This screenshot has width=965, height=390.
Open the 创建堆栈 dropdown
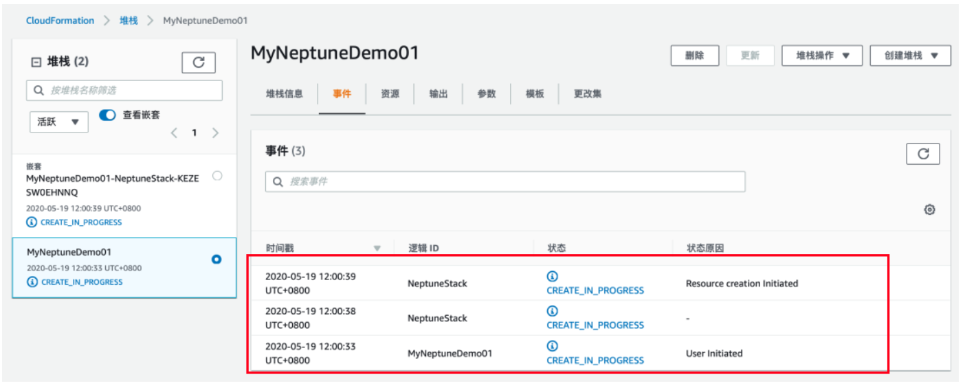pos(911,56)
